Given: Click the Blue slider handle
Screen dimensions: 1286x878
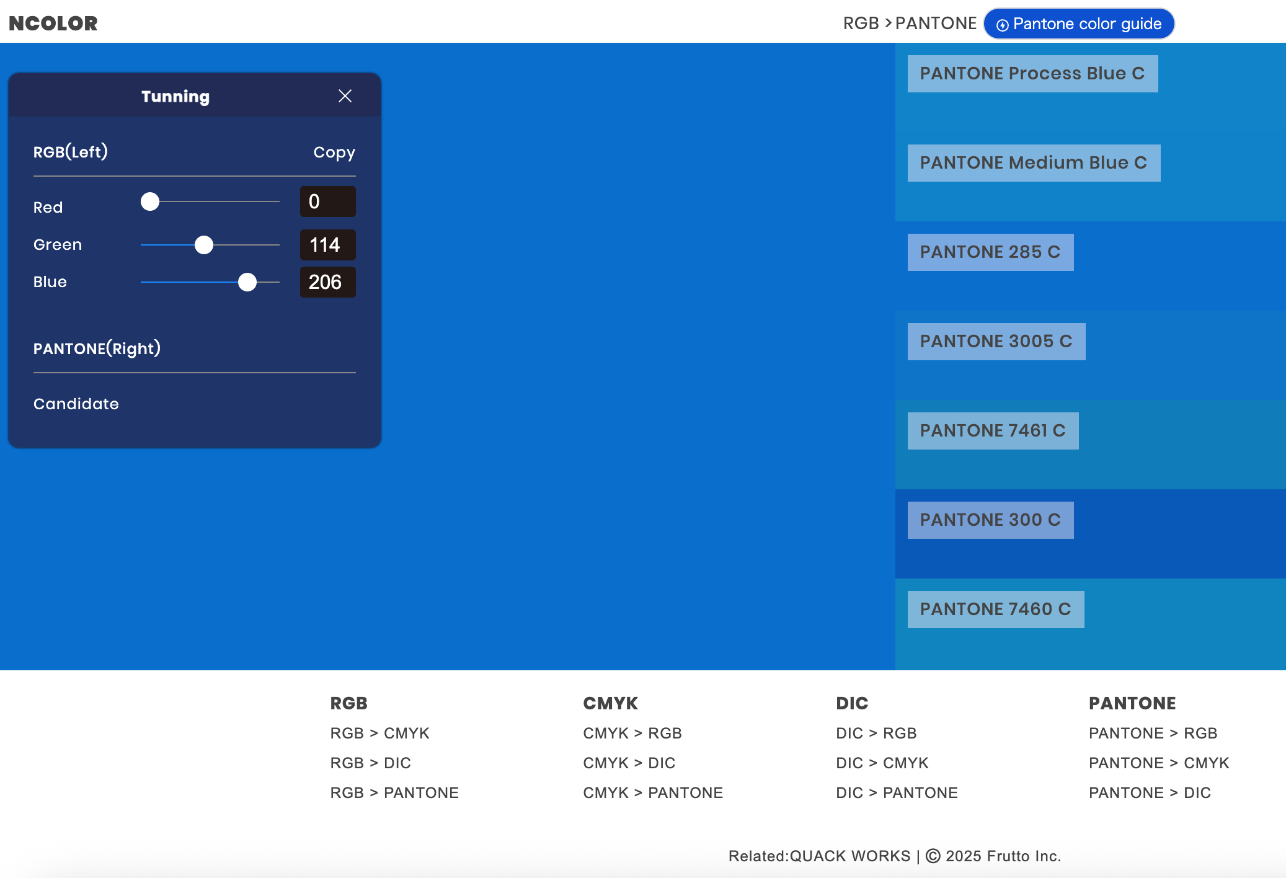Looking at the screenshot, I should (x=247, y=282).
